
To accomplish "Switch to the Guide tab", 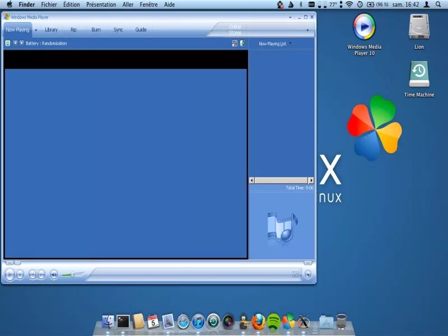I will [x=141, y=30].
